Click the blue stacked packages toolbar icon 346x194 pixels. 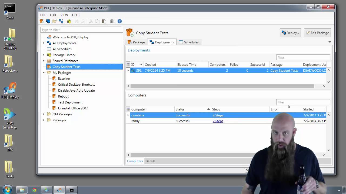point(48,21)
